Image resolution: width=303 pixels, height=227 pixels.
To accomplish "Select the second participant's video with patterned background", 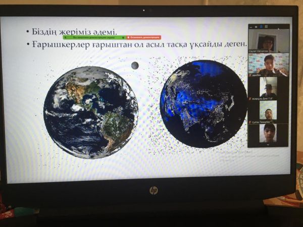I will (x=268, y=64).
